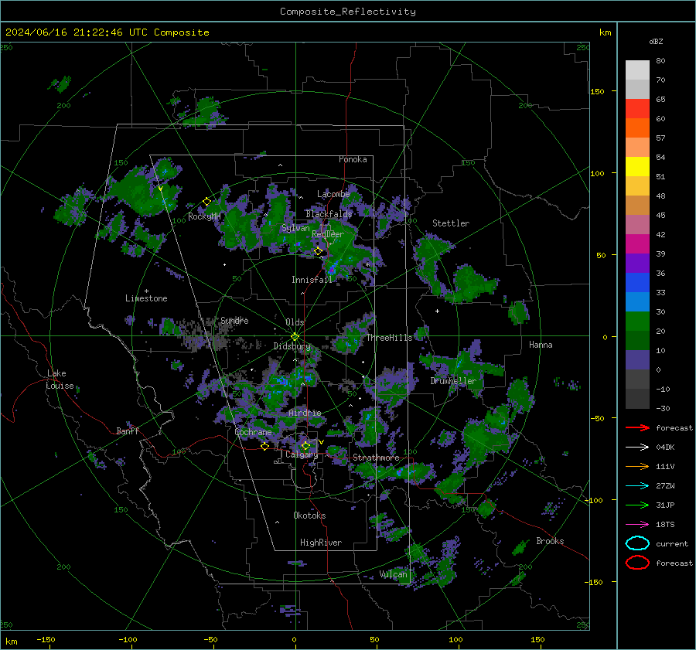Click the cyan current ellipse icon

tap(637, 543)
